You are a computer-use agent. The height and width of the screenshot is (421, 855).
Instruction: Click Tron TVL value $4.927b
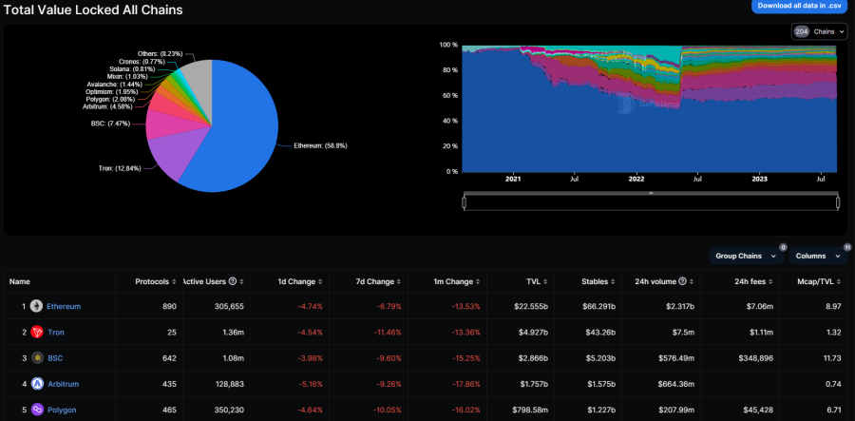[x=533, y=332]
